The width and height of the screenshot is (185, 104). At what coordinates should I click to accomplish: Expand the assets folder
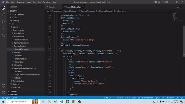coord(26,27)
